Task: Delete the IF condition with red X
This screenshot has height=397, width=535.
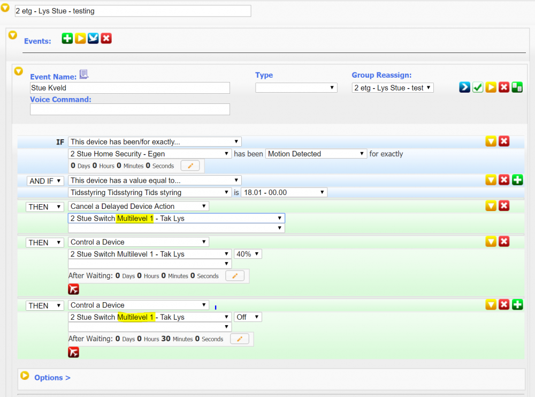Action: (504, 141)
